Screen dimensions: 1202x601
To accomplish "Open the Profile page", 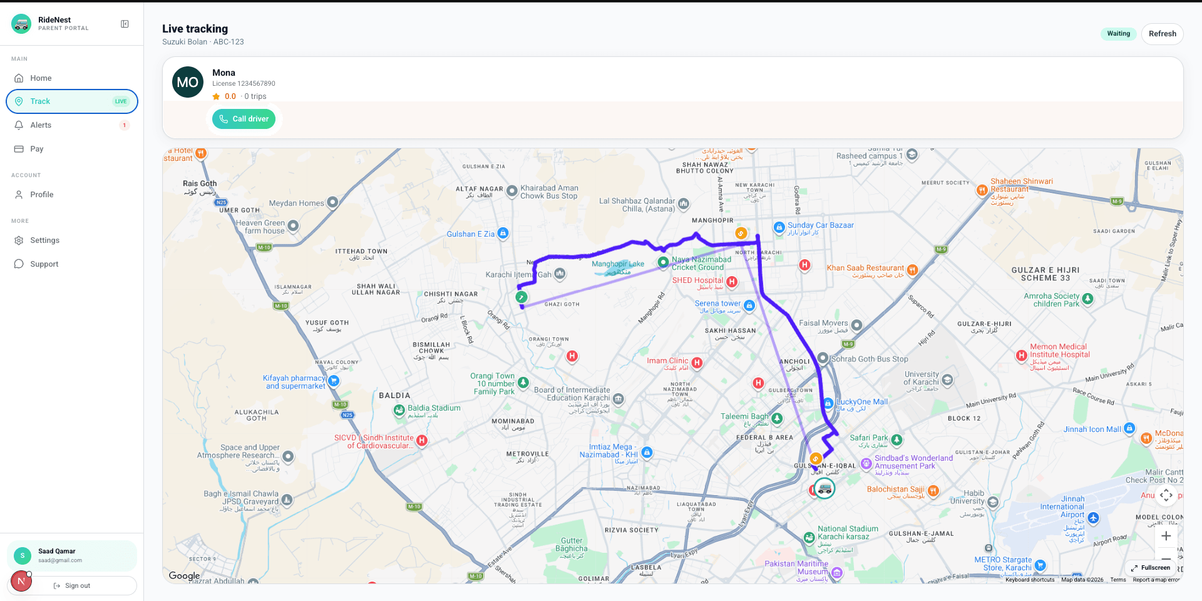I will click(72, 195).
